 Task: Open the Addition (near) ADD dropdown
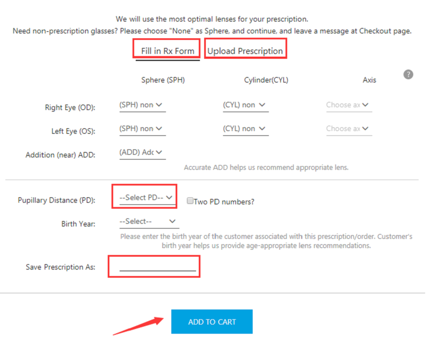142,153
